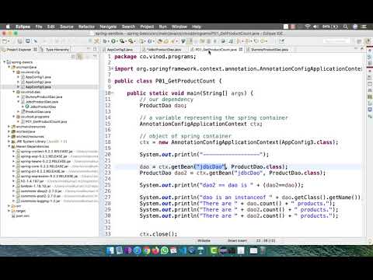Open the Search menu

click(x=128, y=26)
